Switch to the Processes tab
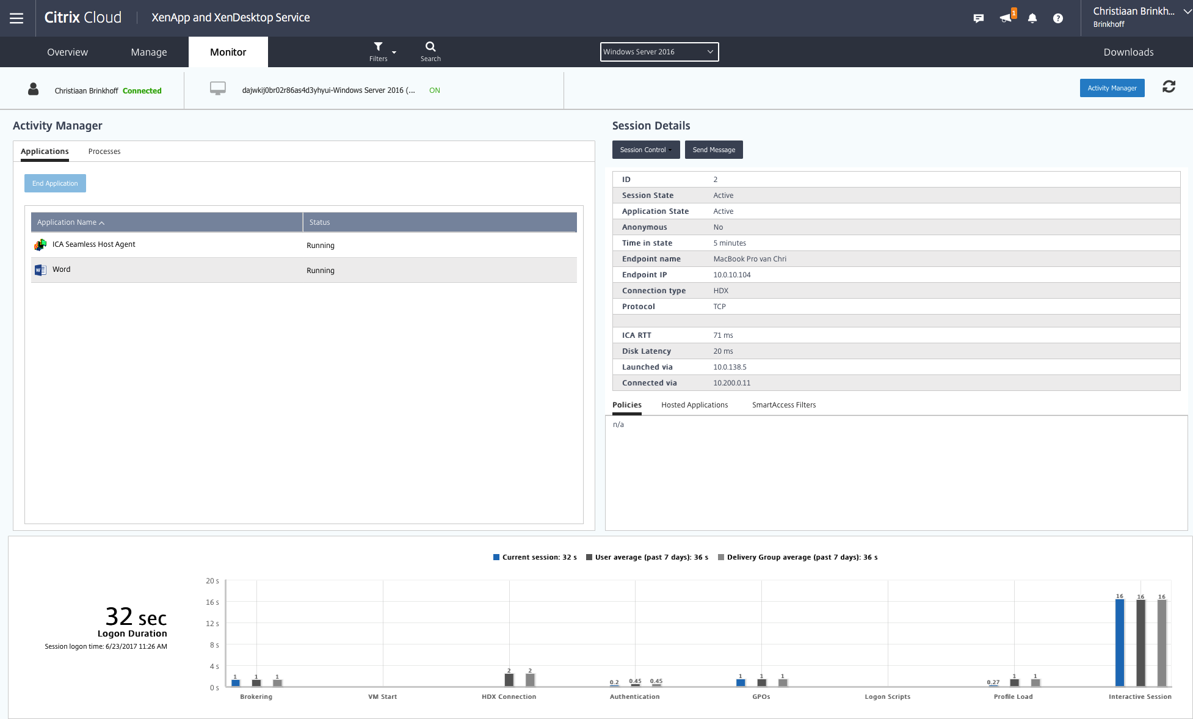The width and height of the screenshot is (1193, 719). [x=104, y=151]
